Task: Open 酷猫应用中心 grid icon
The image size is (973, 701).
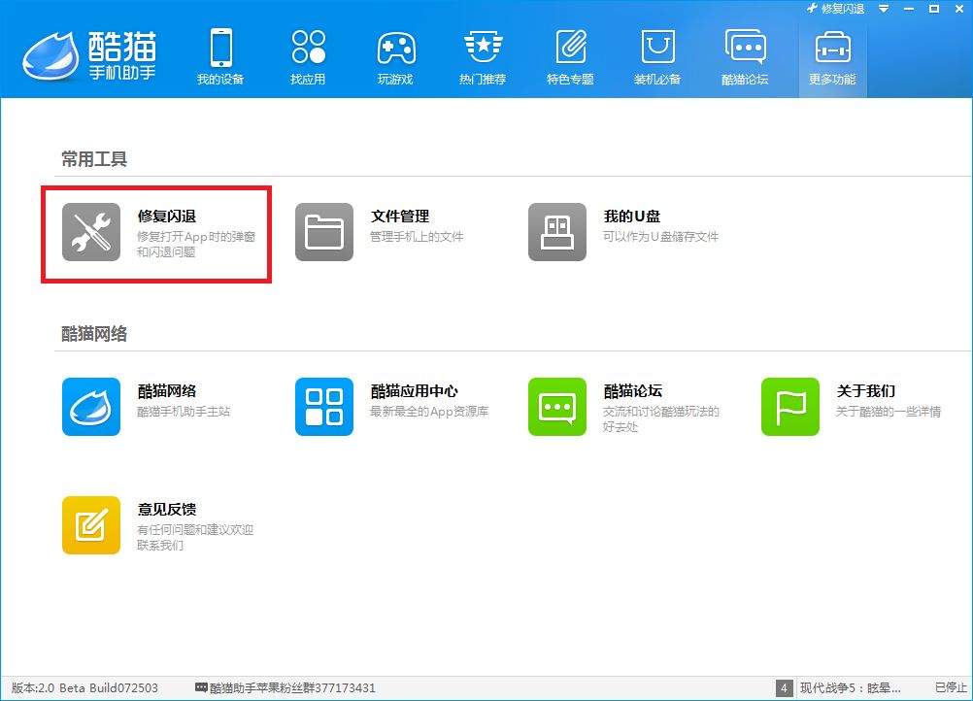Action: pos(324,407)
